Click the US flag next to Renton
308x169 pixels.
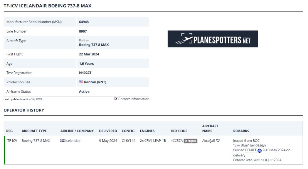(x=81, y=82)
